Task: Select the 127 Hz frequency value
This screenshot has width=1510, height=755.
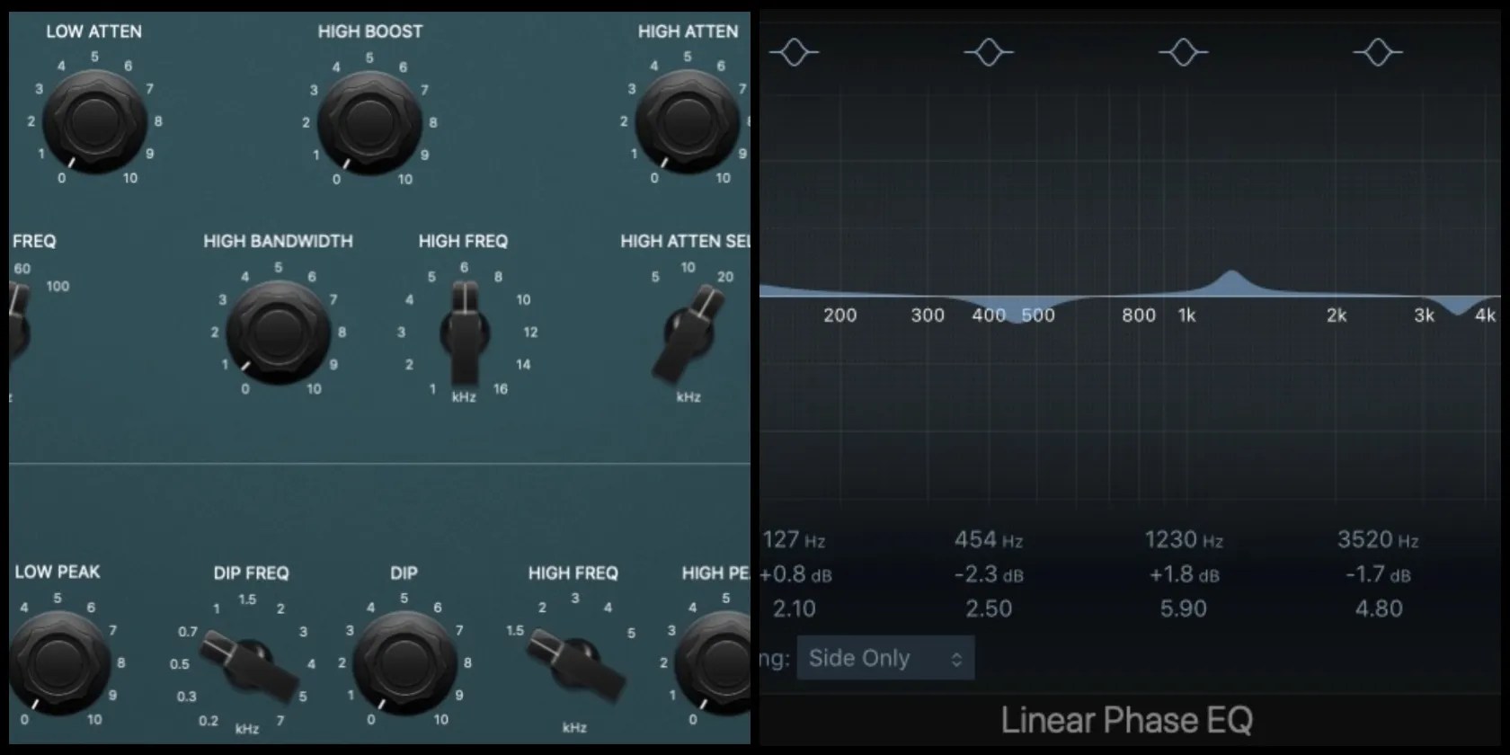Action: (x=795, y=540)
